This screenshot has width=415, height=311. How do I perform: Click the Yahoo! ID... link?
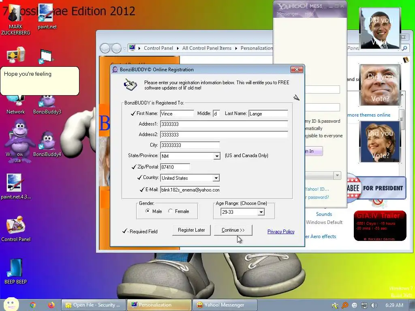[317, 189]
